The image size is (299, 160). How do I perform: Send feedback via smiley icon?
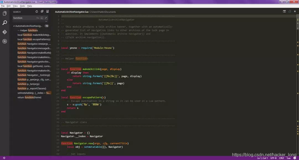(x=295, y=158)
